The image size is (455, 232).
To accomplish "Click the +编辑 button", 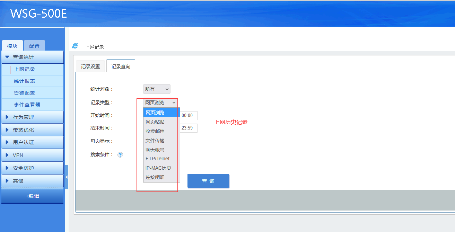I will 32,196.
